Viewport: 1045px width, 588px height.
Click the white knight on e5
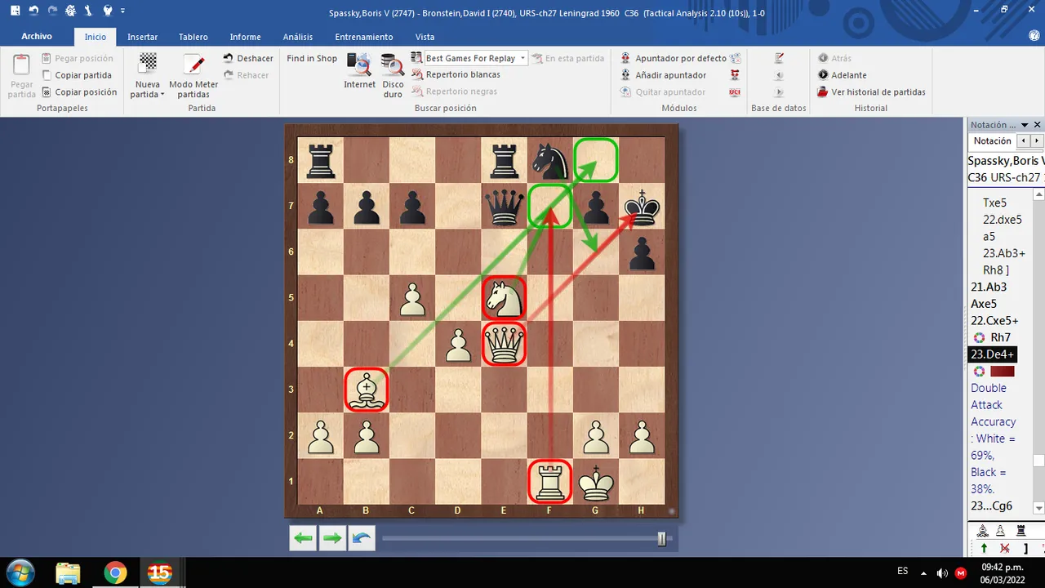click(504, 297)
